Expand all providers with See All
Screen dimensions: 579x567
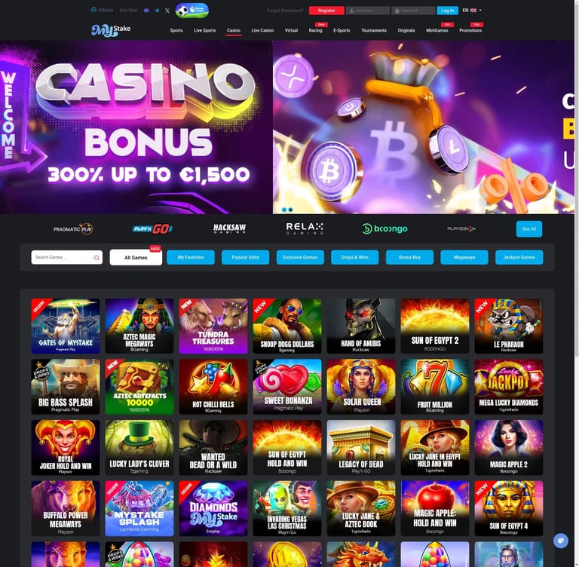point(528,229)
